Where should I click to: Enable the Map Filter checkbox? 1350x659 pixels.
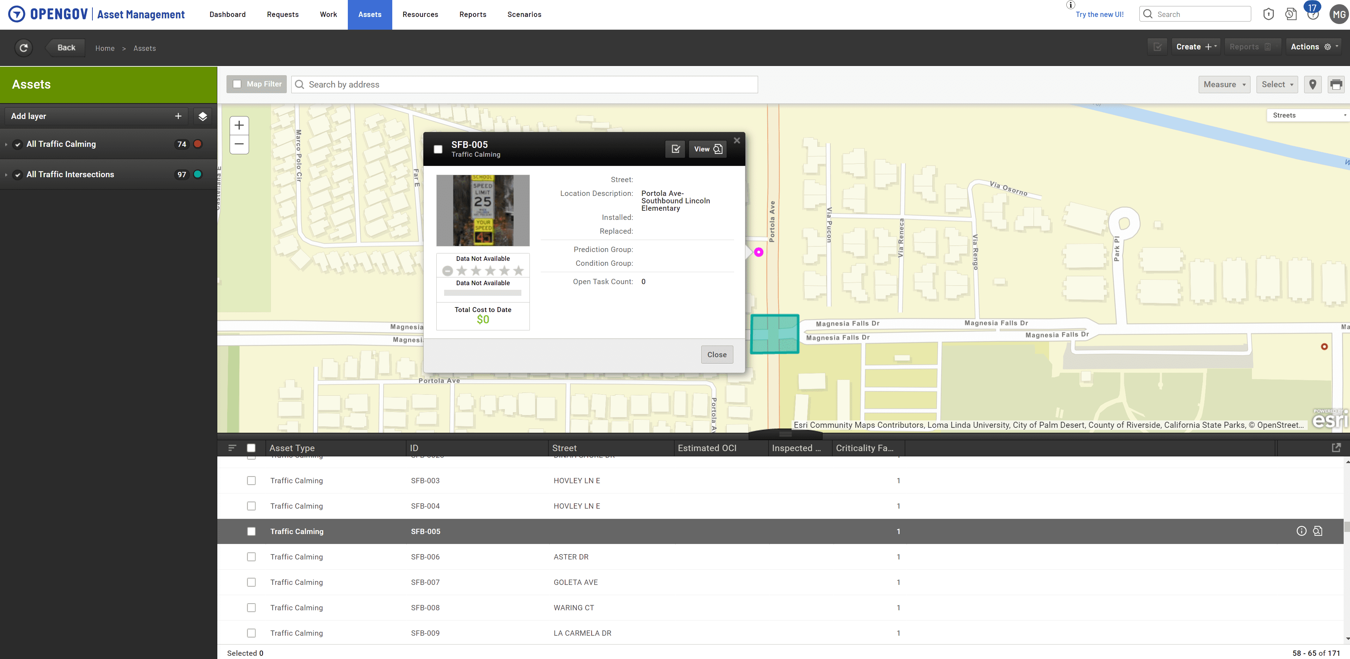[x=237, y=84]
